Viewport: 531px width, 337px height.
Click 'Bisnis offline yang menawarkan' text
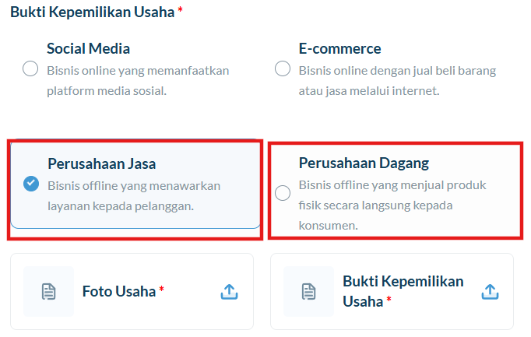(x=134, y=186)
